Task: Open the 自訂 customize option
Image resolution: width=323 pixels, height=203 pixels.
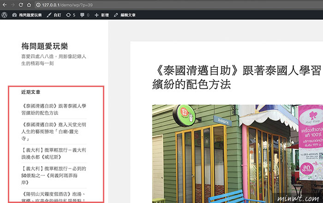Action: point(54,15)
